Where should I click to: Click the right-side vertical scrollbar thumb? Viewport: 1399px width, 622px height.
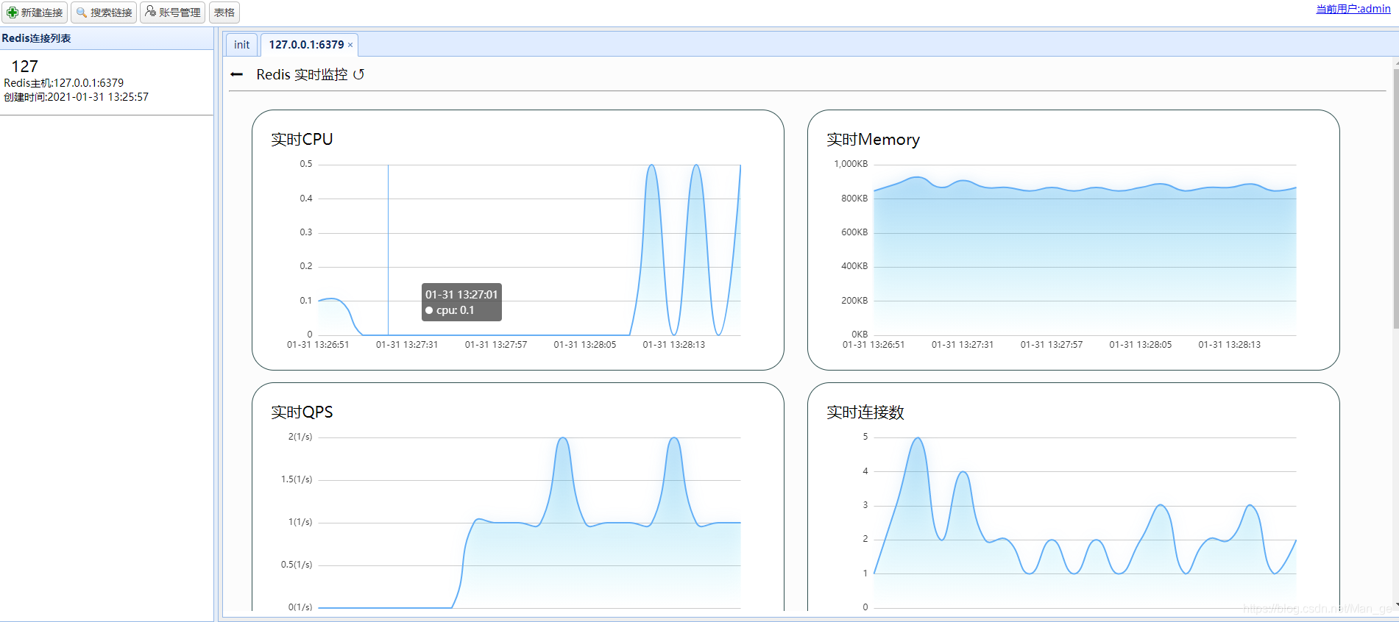click(x=1396, y=199)
